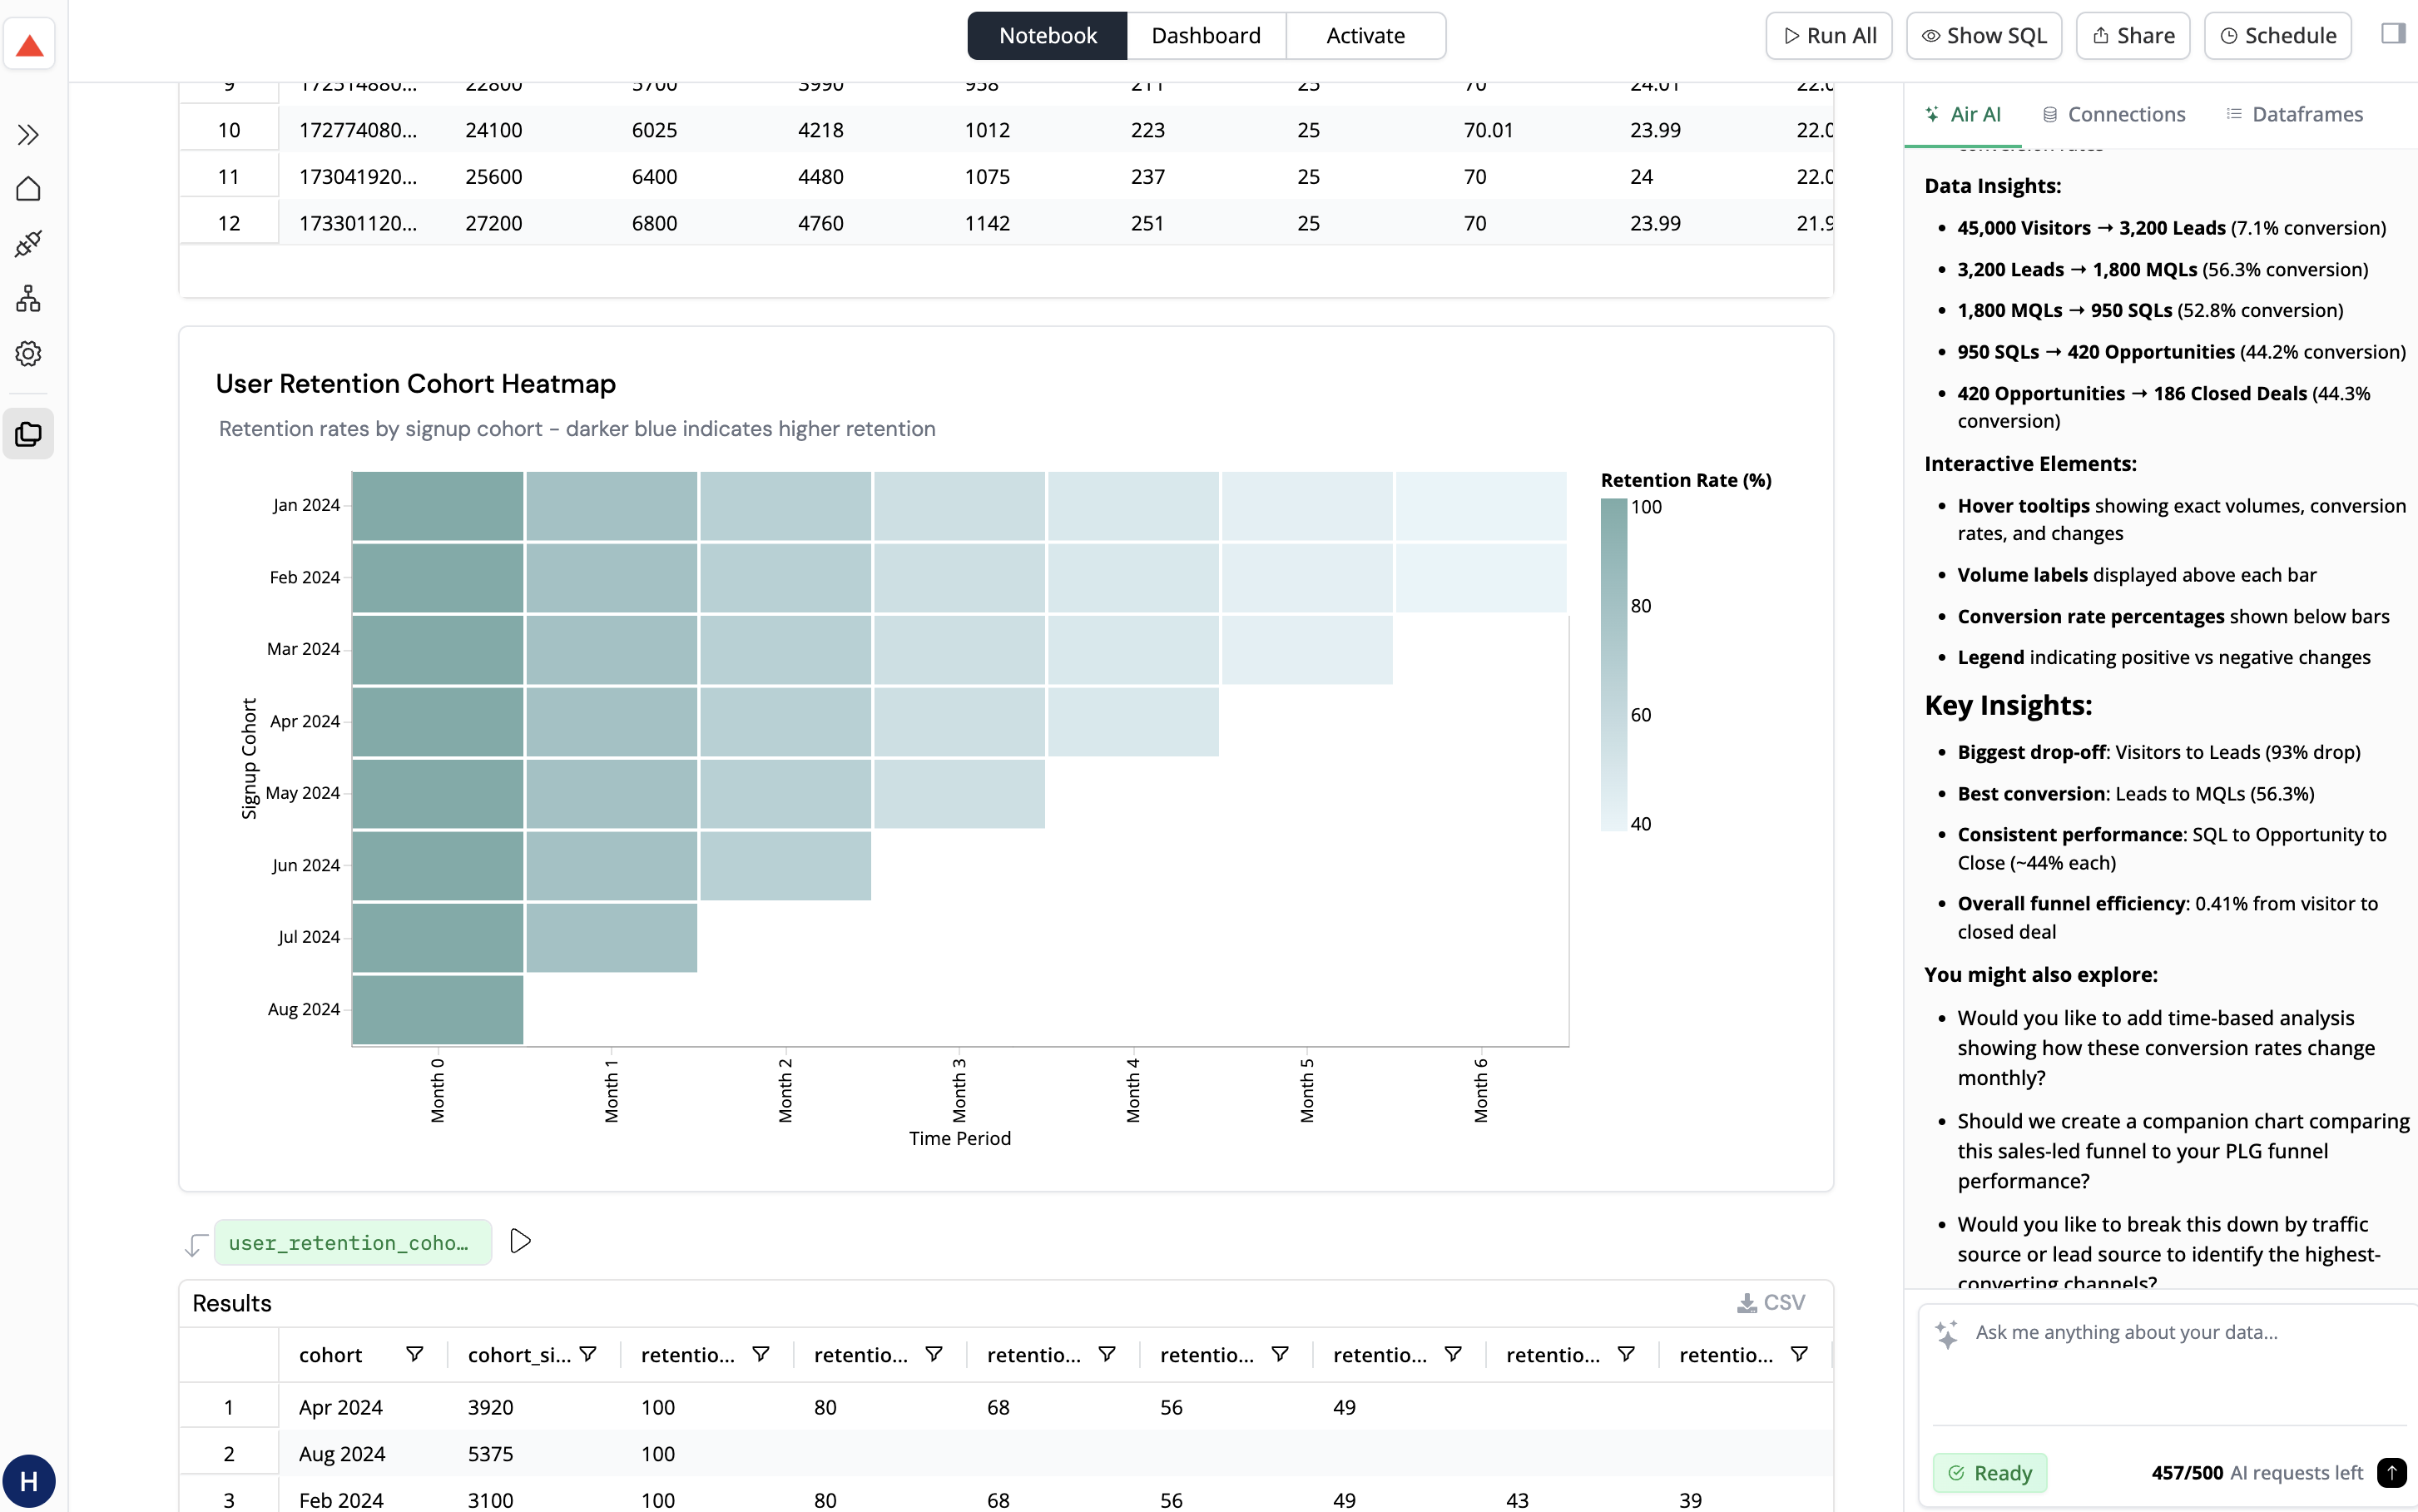
Task: Click the connections plug icon in sidebar
Action: (x=28, y=243)
